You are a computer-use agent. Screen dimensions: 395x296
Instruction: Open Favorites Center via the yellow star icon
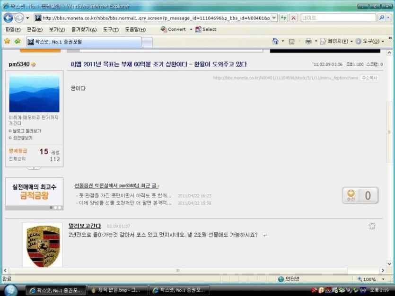[7, 41]
